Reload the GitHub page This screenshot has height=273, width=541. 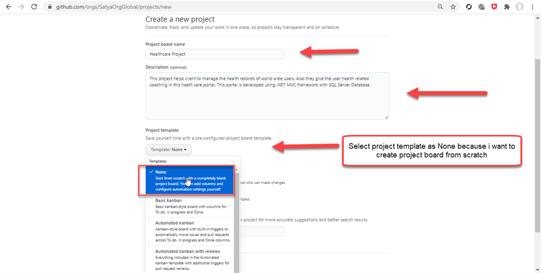(x=34, y=7)
